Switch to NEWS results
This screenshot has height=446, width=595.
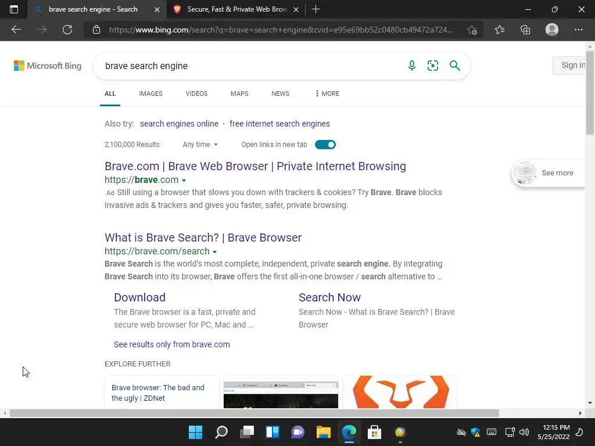[281, 93]
